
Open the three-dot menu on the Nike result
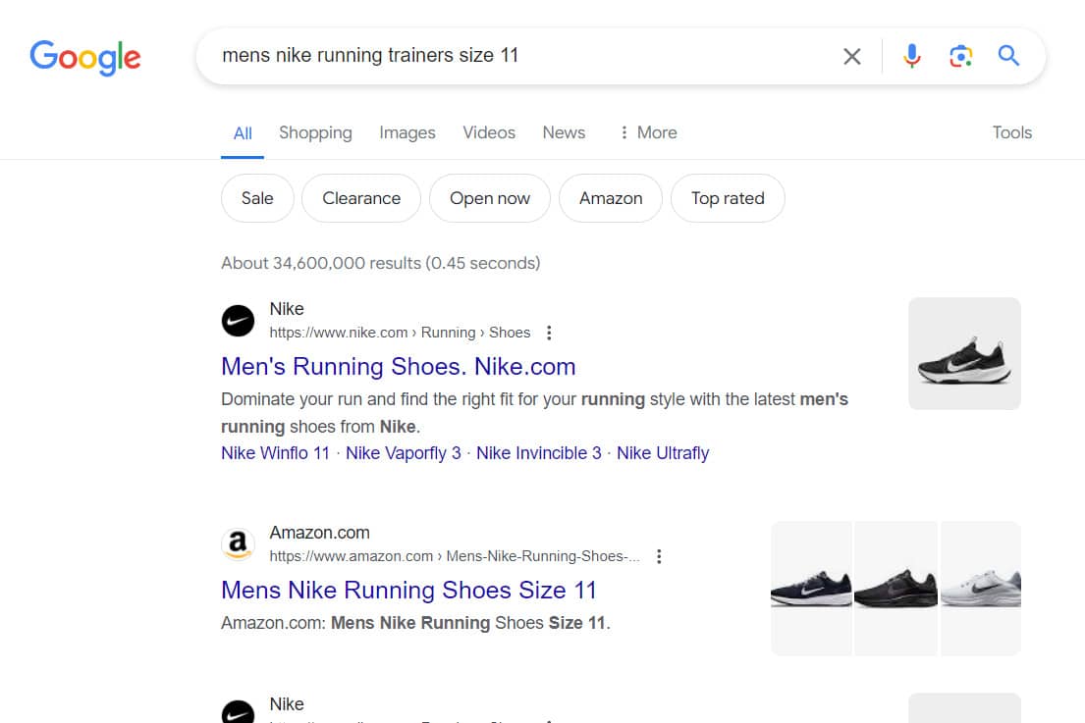(549, 333)
